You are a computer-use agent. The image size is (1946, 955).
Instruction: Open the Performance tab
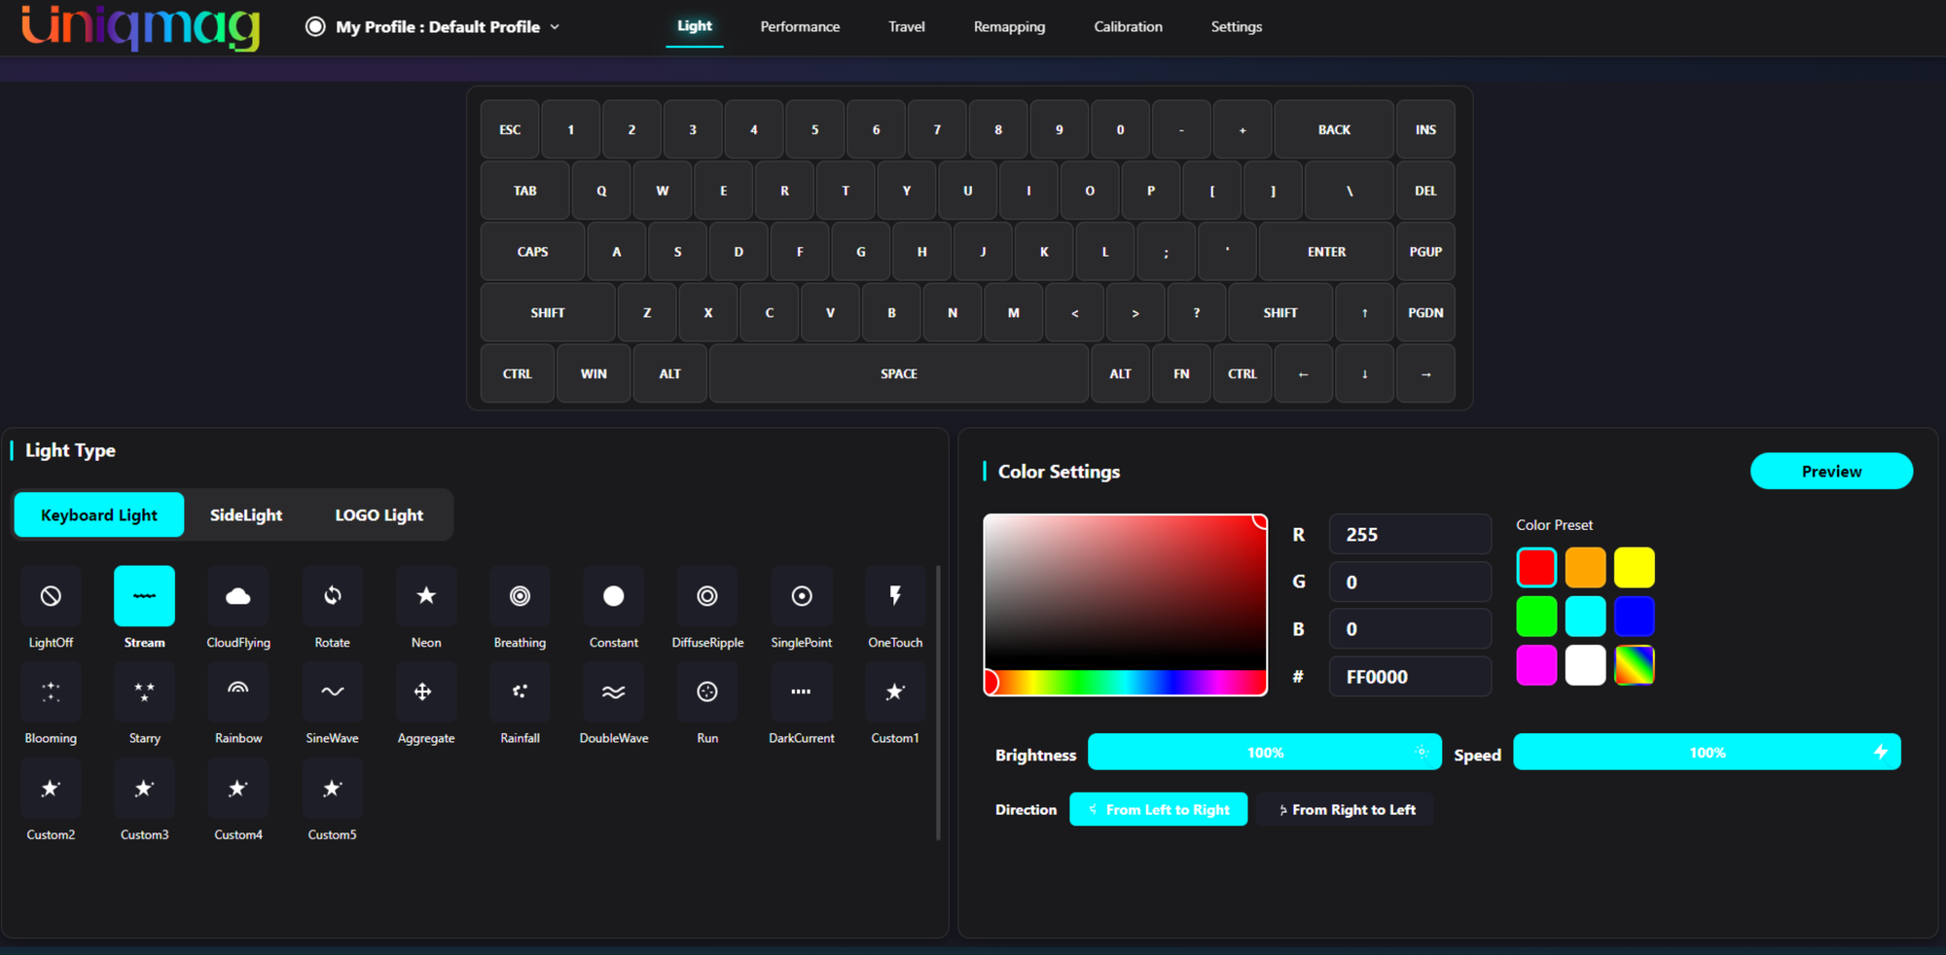pos(800,27)
